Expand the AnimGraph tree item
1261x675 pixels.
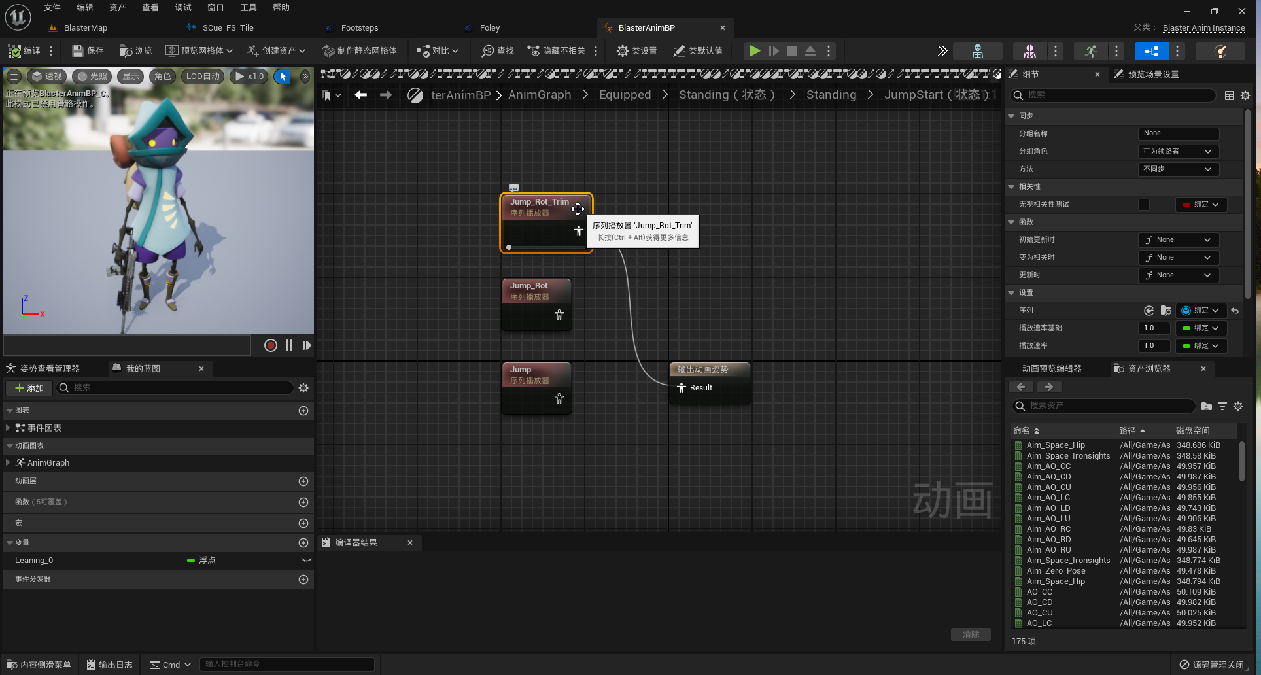click(x=8, y=462)
